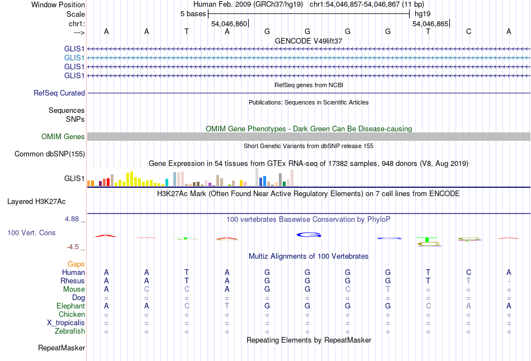Click the orange Gaps label
Screen dimensions: 531x361
(x=76, y=264)
